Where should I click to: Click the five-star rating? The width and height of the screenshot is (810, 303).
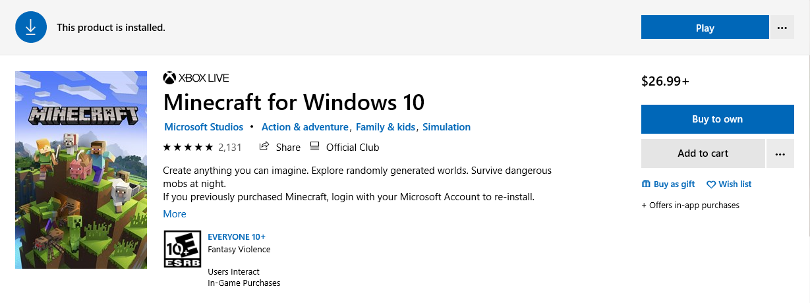point(188,147)
